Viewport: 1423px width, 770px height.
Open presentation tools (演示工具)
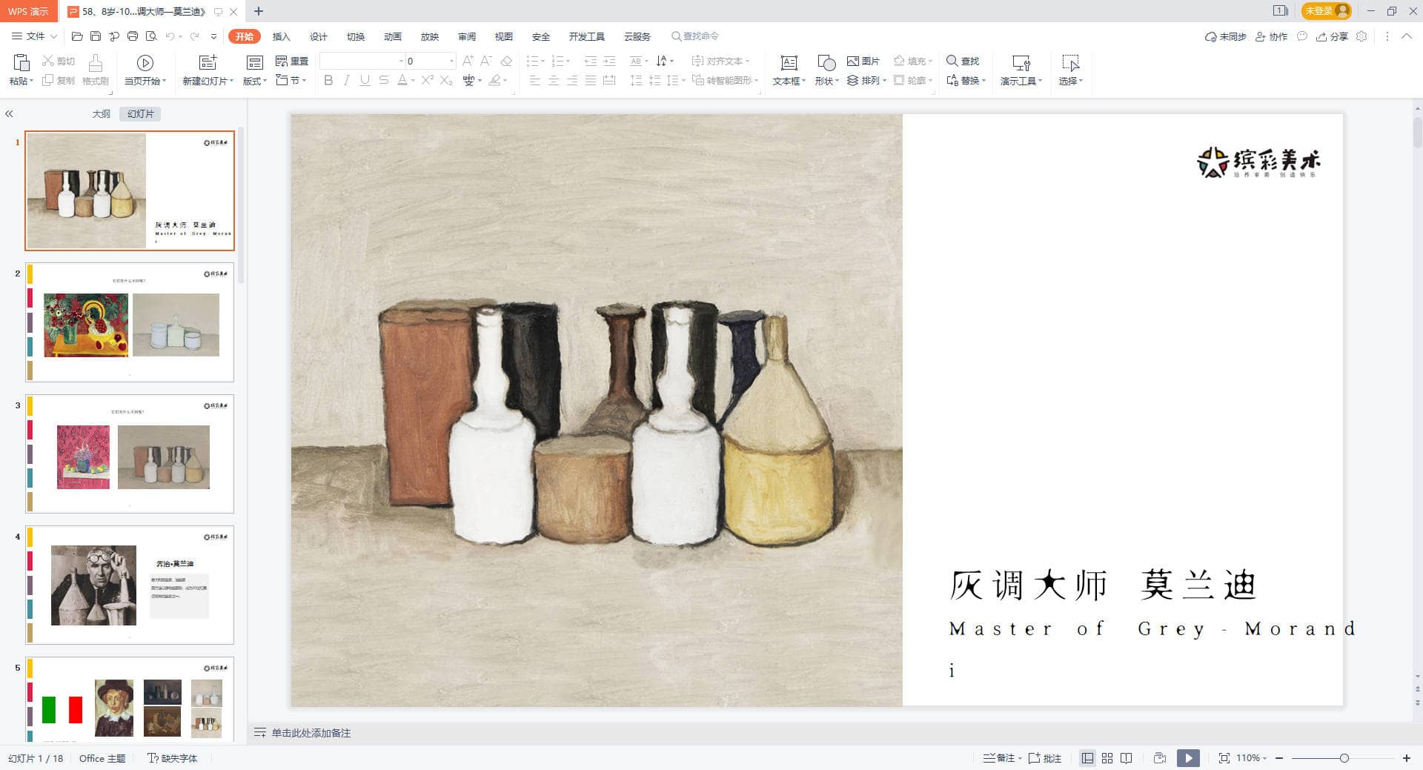[x=1021, y=70]
